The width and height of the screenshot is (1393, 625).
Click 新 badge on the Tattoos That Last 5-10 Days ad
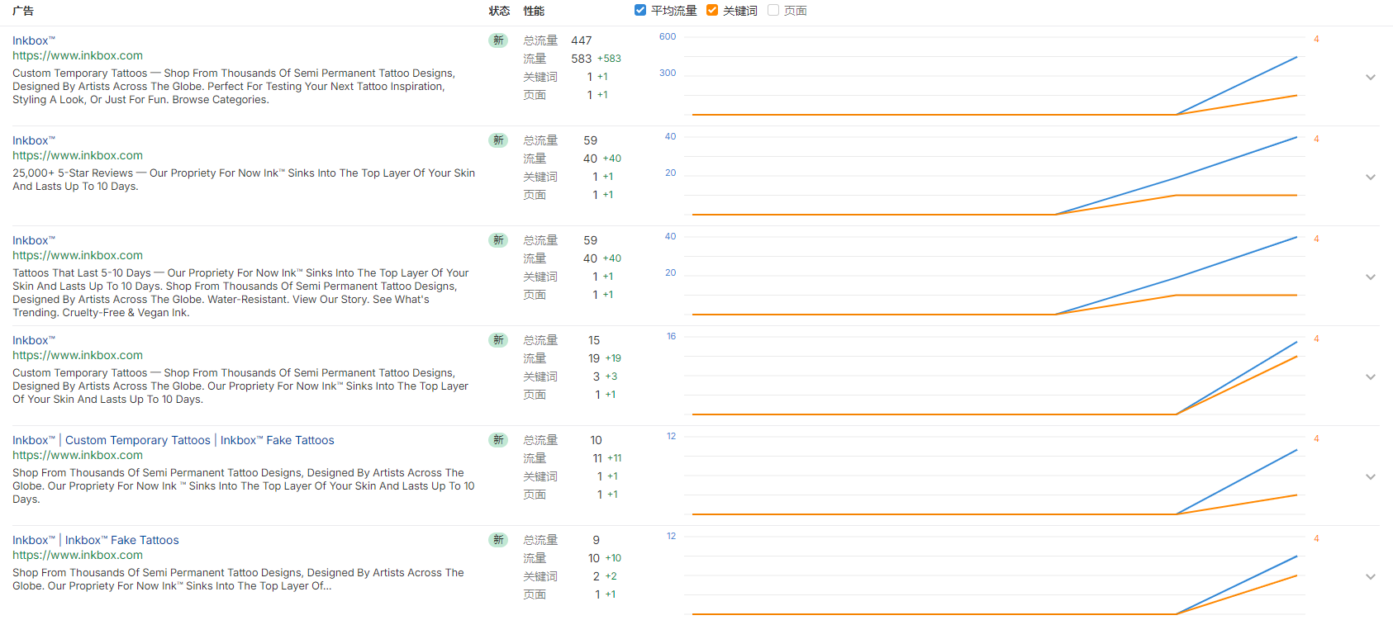(x=497, y=240)
